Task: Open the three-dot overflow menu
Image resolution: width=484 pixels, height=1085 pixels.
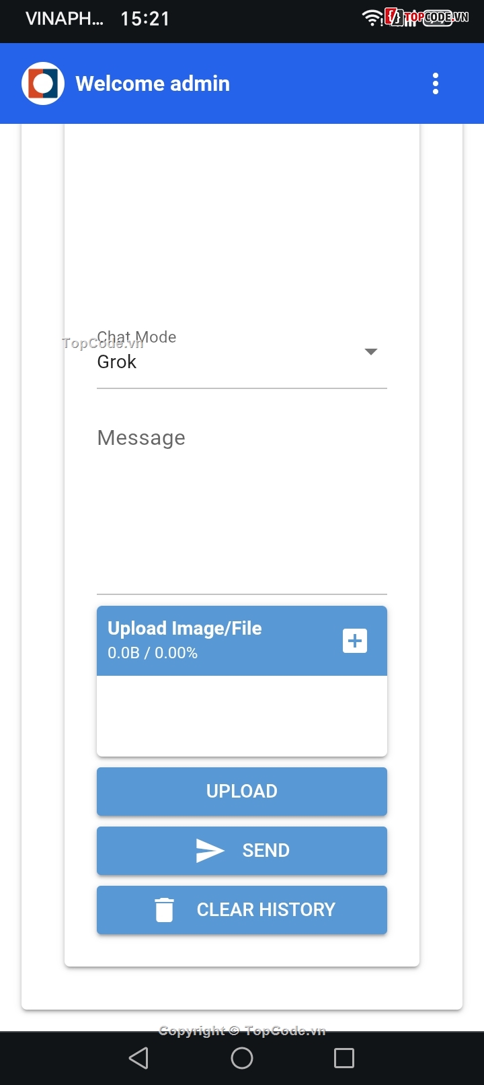Action: [436, 83]
